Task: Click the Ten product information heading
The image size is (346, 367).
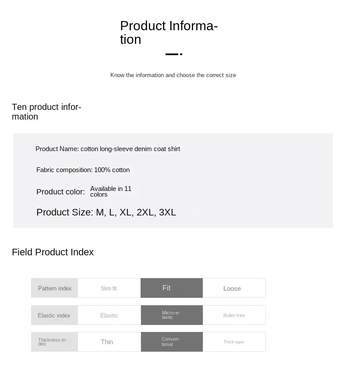Action: [x=46, y=112]
